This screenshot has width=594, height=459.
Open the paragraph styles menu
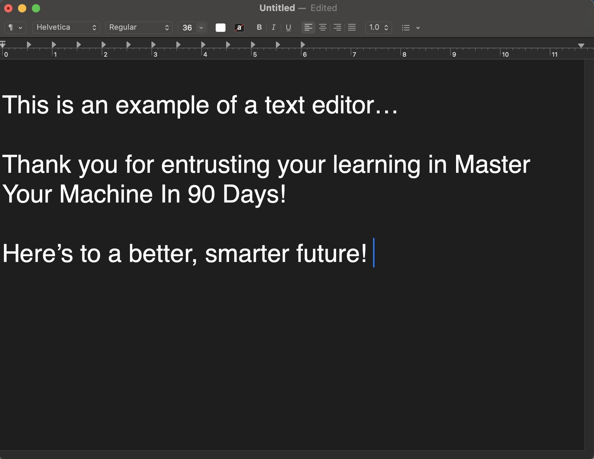pyautogui.click(x=15, y=27)
